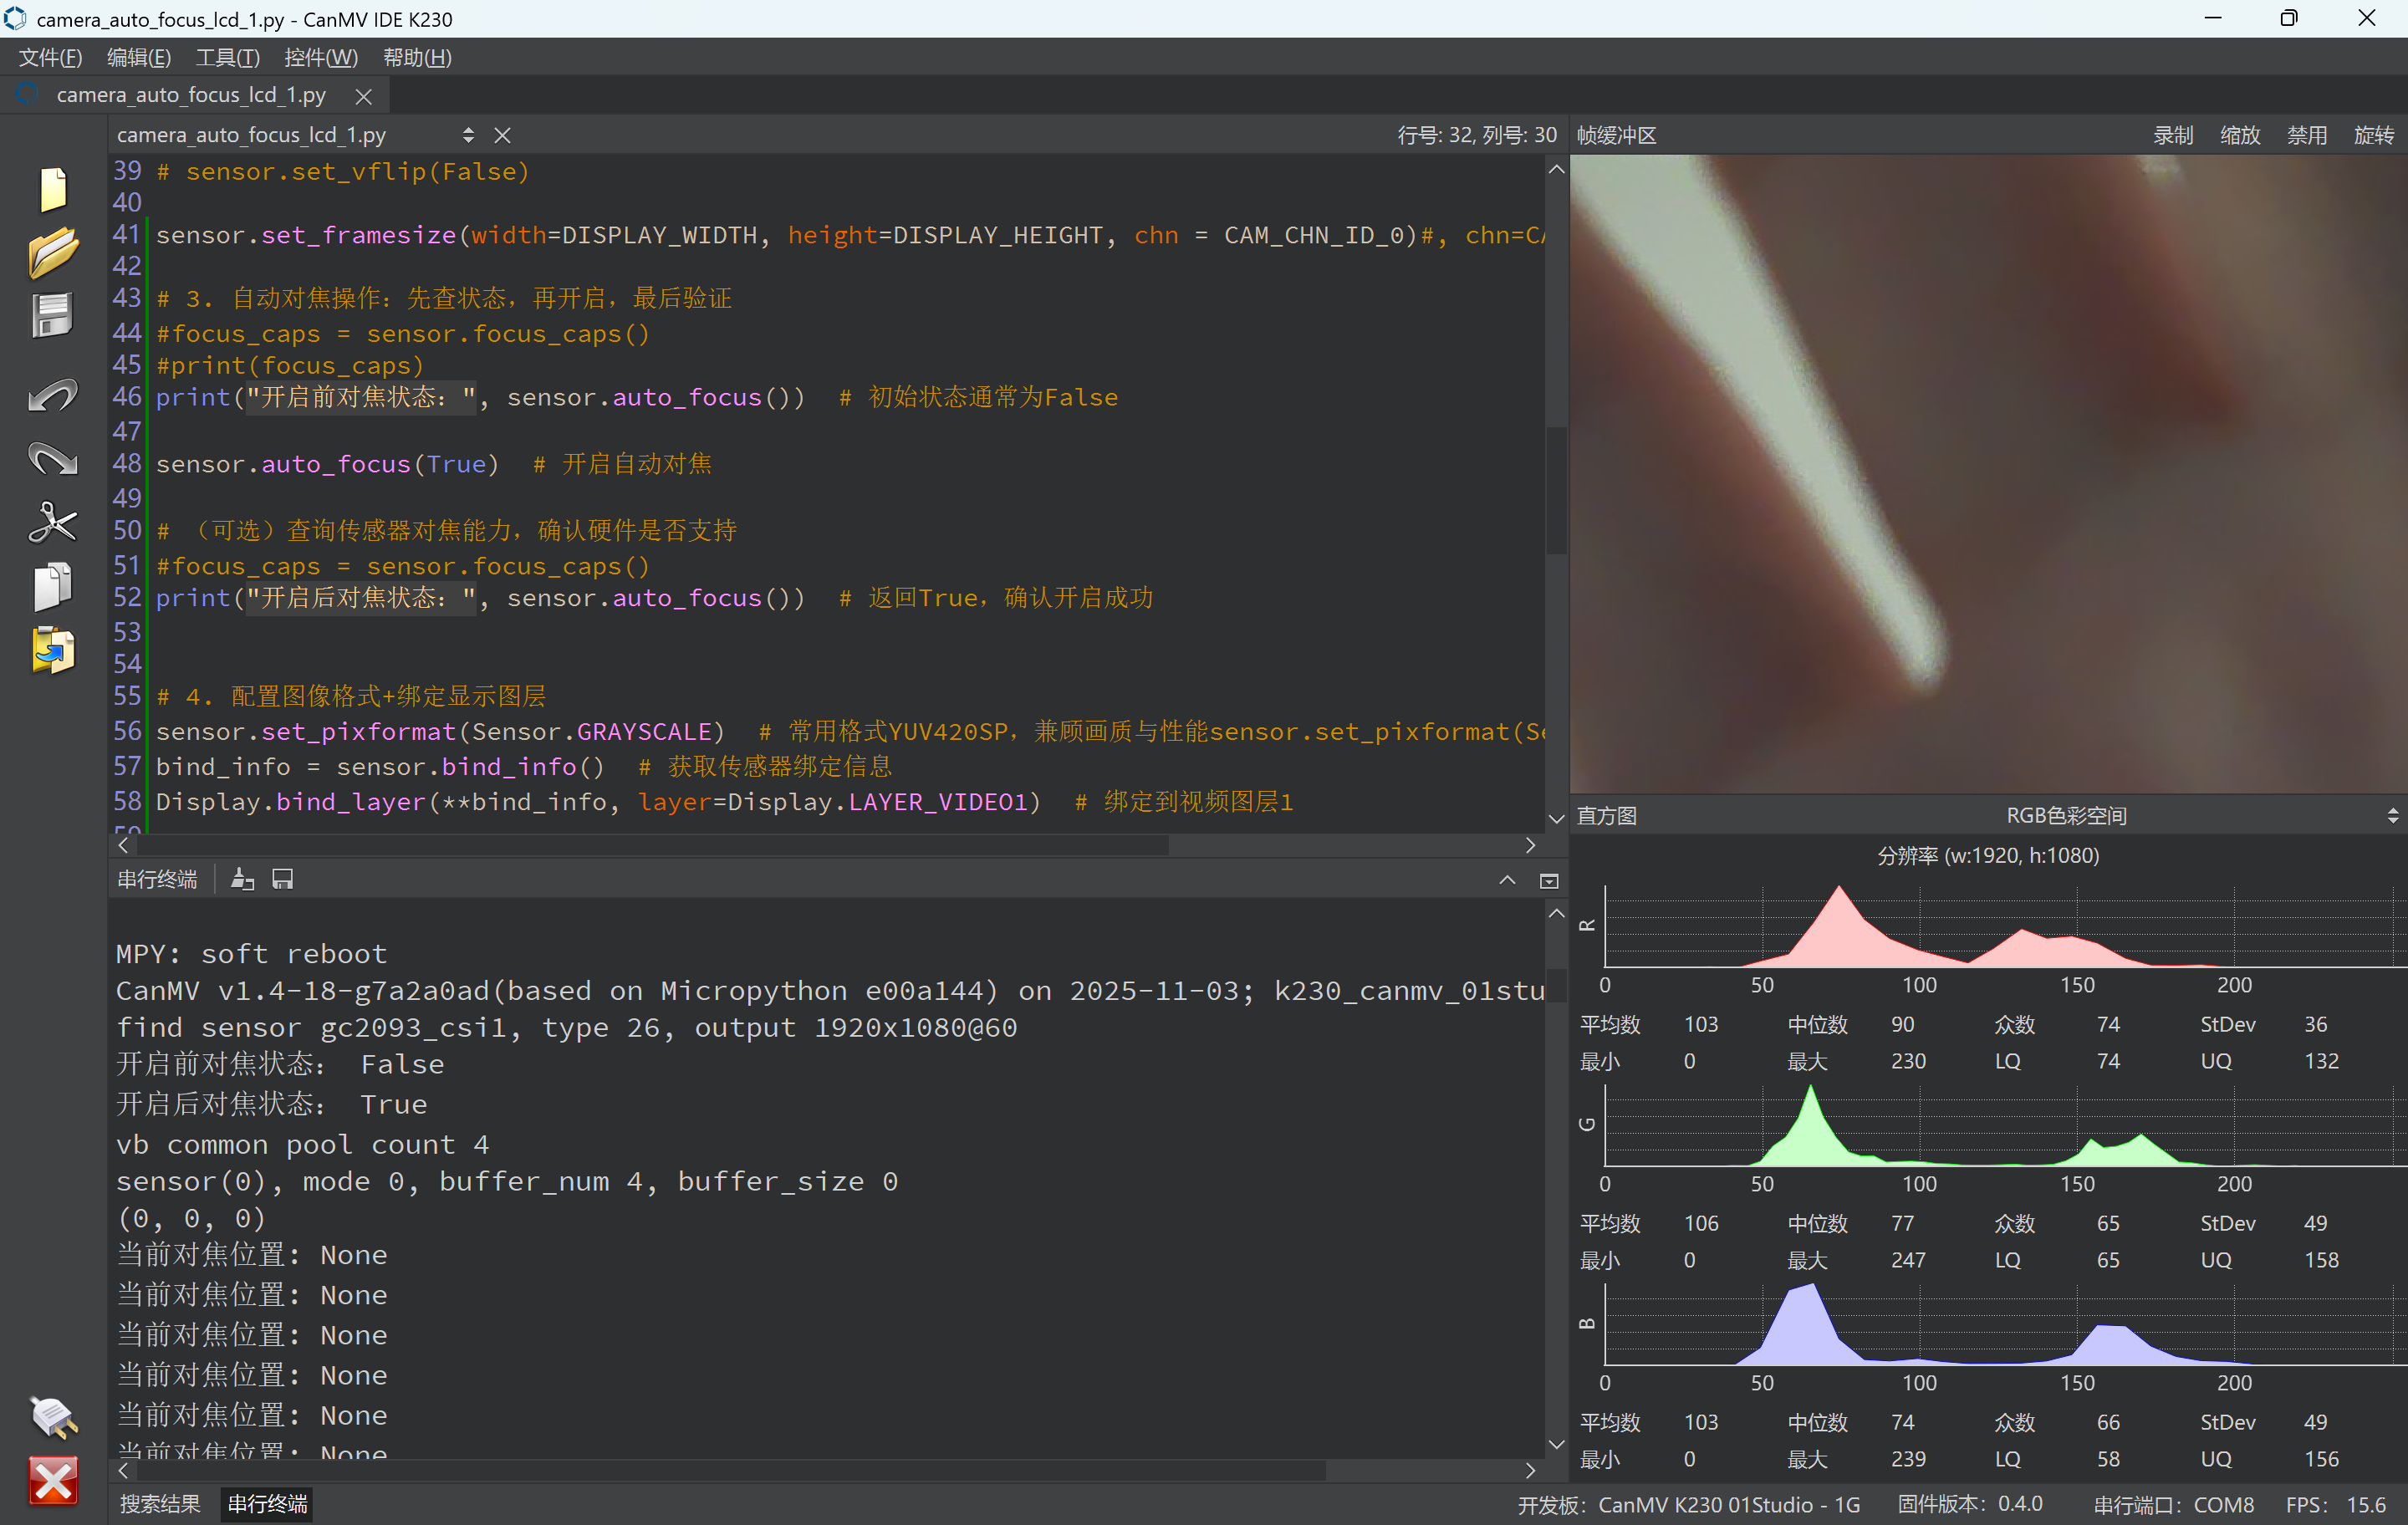Click the Redo arrow icon
Image resolution: width=2408 pixels, height=1525 pixels.
click(x=52, y=459)
